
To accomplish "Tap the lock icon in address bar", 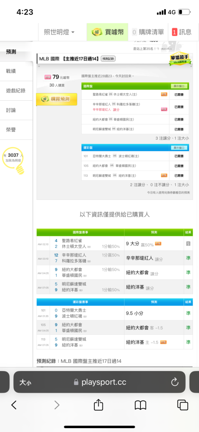I will 76,382.
